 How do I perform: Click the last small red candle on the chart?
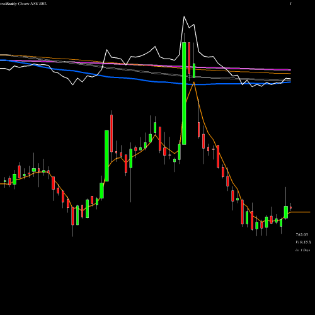coord(291,208)
